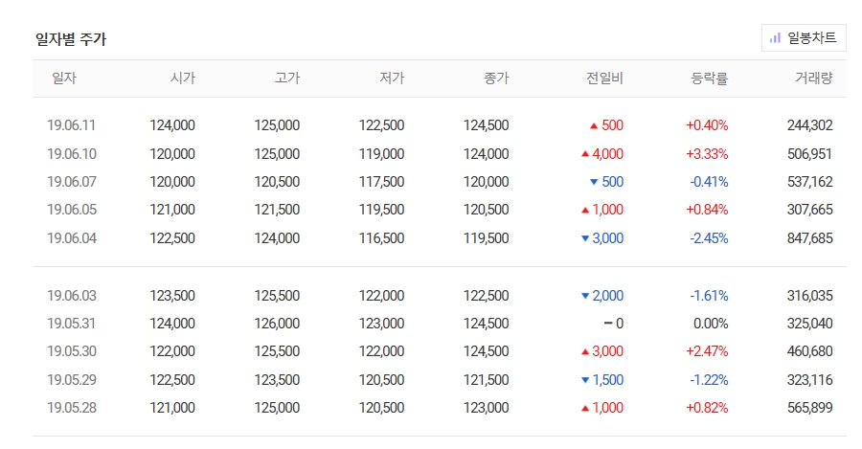
Task: Select the 19.06.03 date cell
Action: [72, 296]
